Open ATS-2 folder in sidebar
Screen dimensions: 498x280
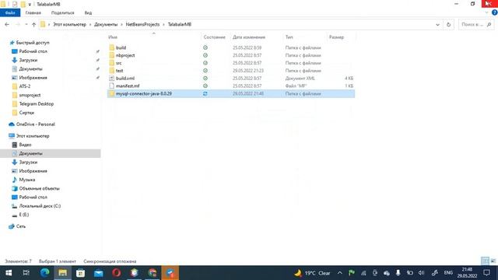click(24, 86)
